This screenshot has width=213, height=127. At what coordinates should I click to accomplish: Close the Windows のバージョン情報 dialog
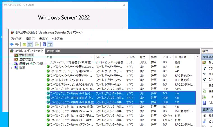[x=124, y=5]
